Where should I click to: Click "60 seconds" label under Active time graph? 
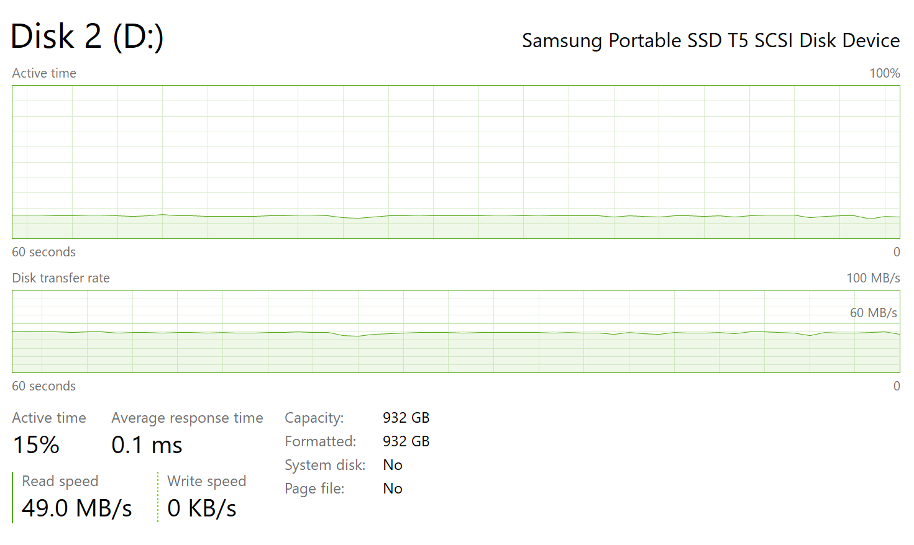(43, 252)
